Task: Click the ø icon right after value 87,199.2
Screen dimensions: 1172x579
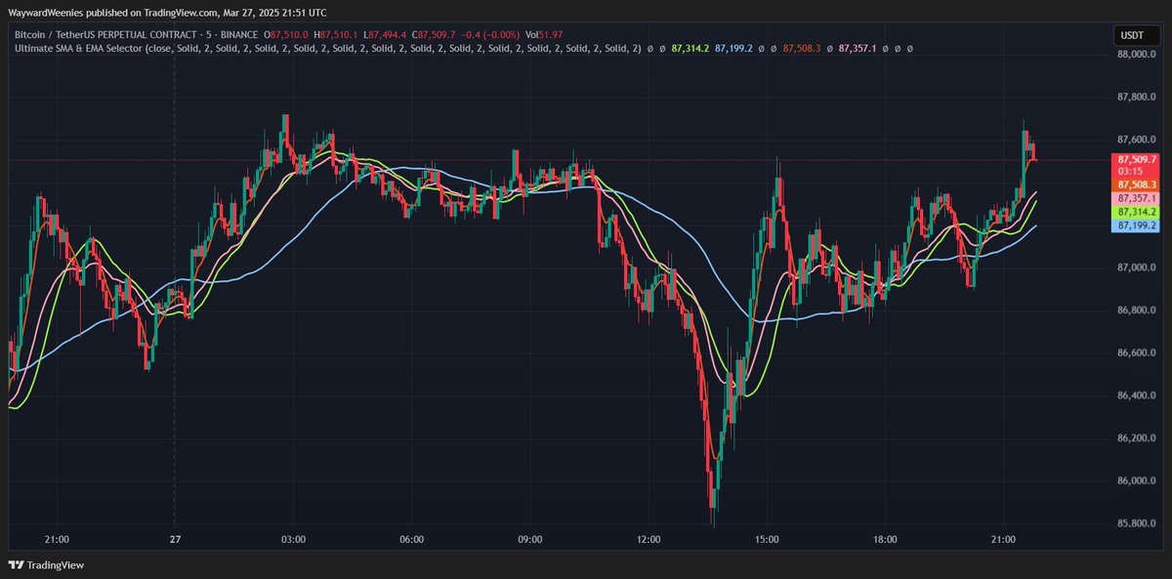Action: (761, 47)
